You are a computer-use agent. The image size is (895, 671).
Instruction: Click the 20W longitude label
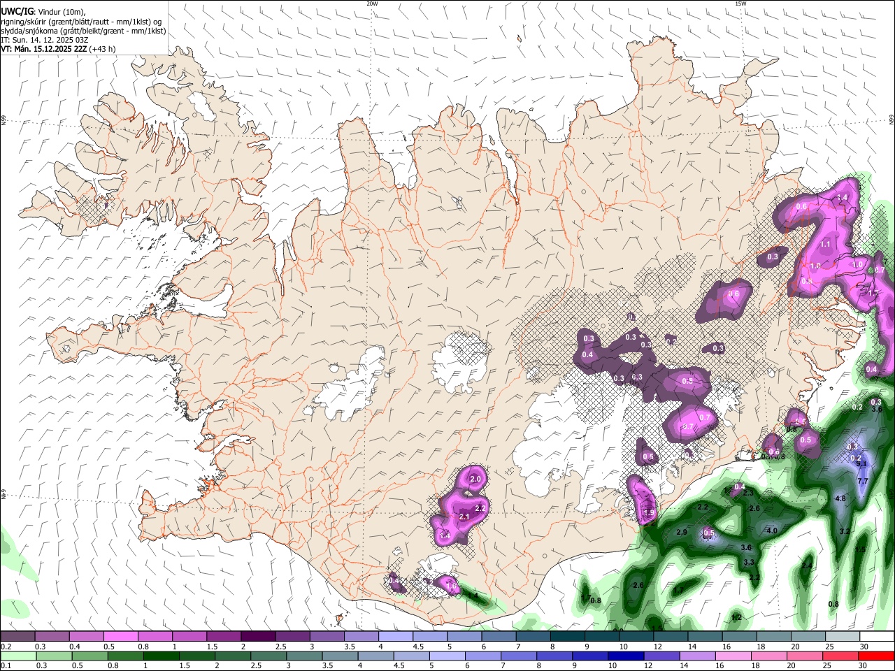(372, 3)
